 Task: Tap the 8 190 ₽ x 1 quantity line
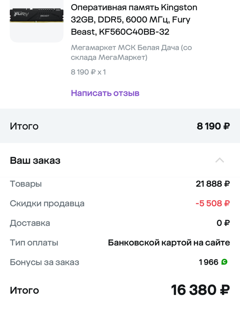[88, 72]
